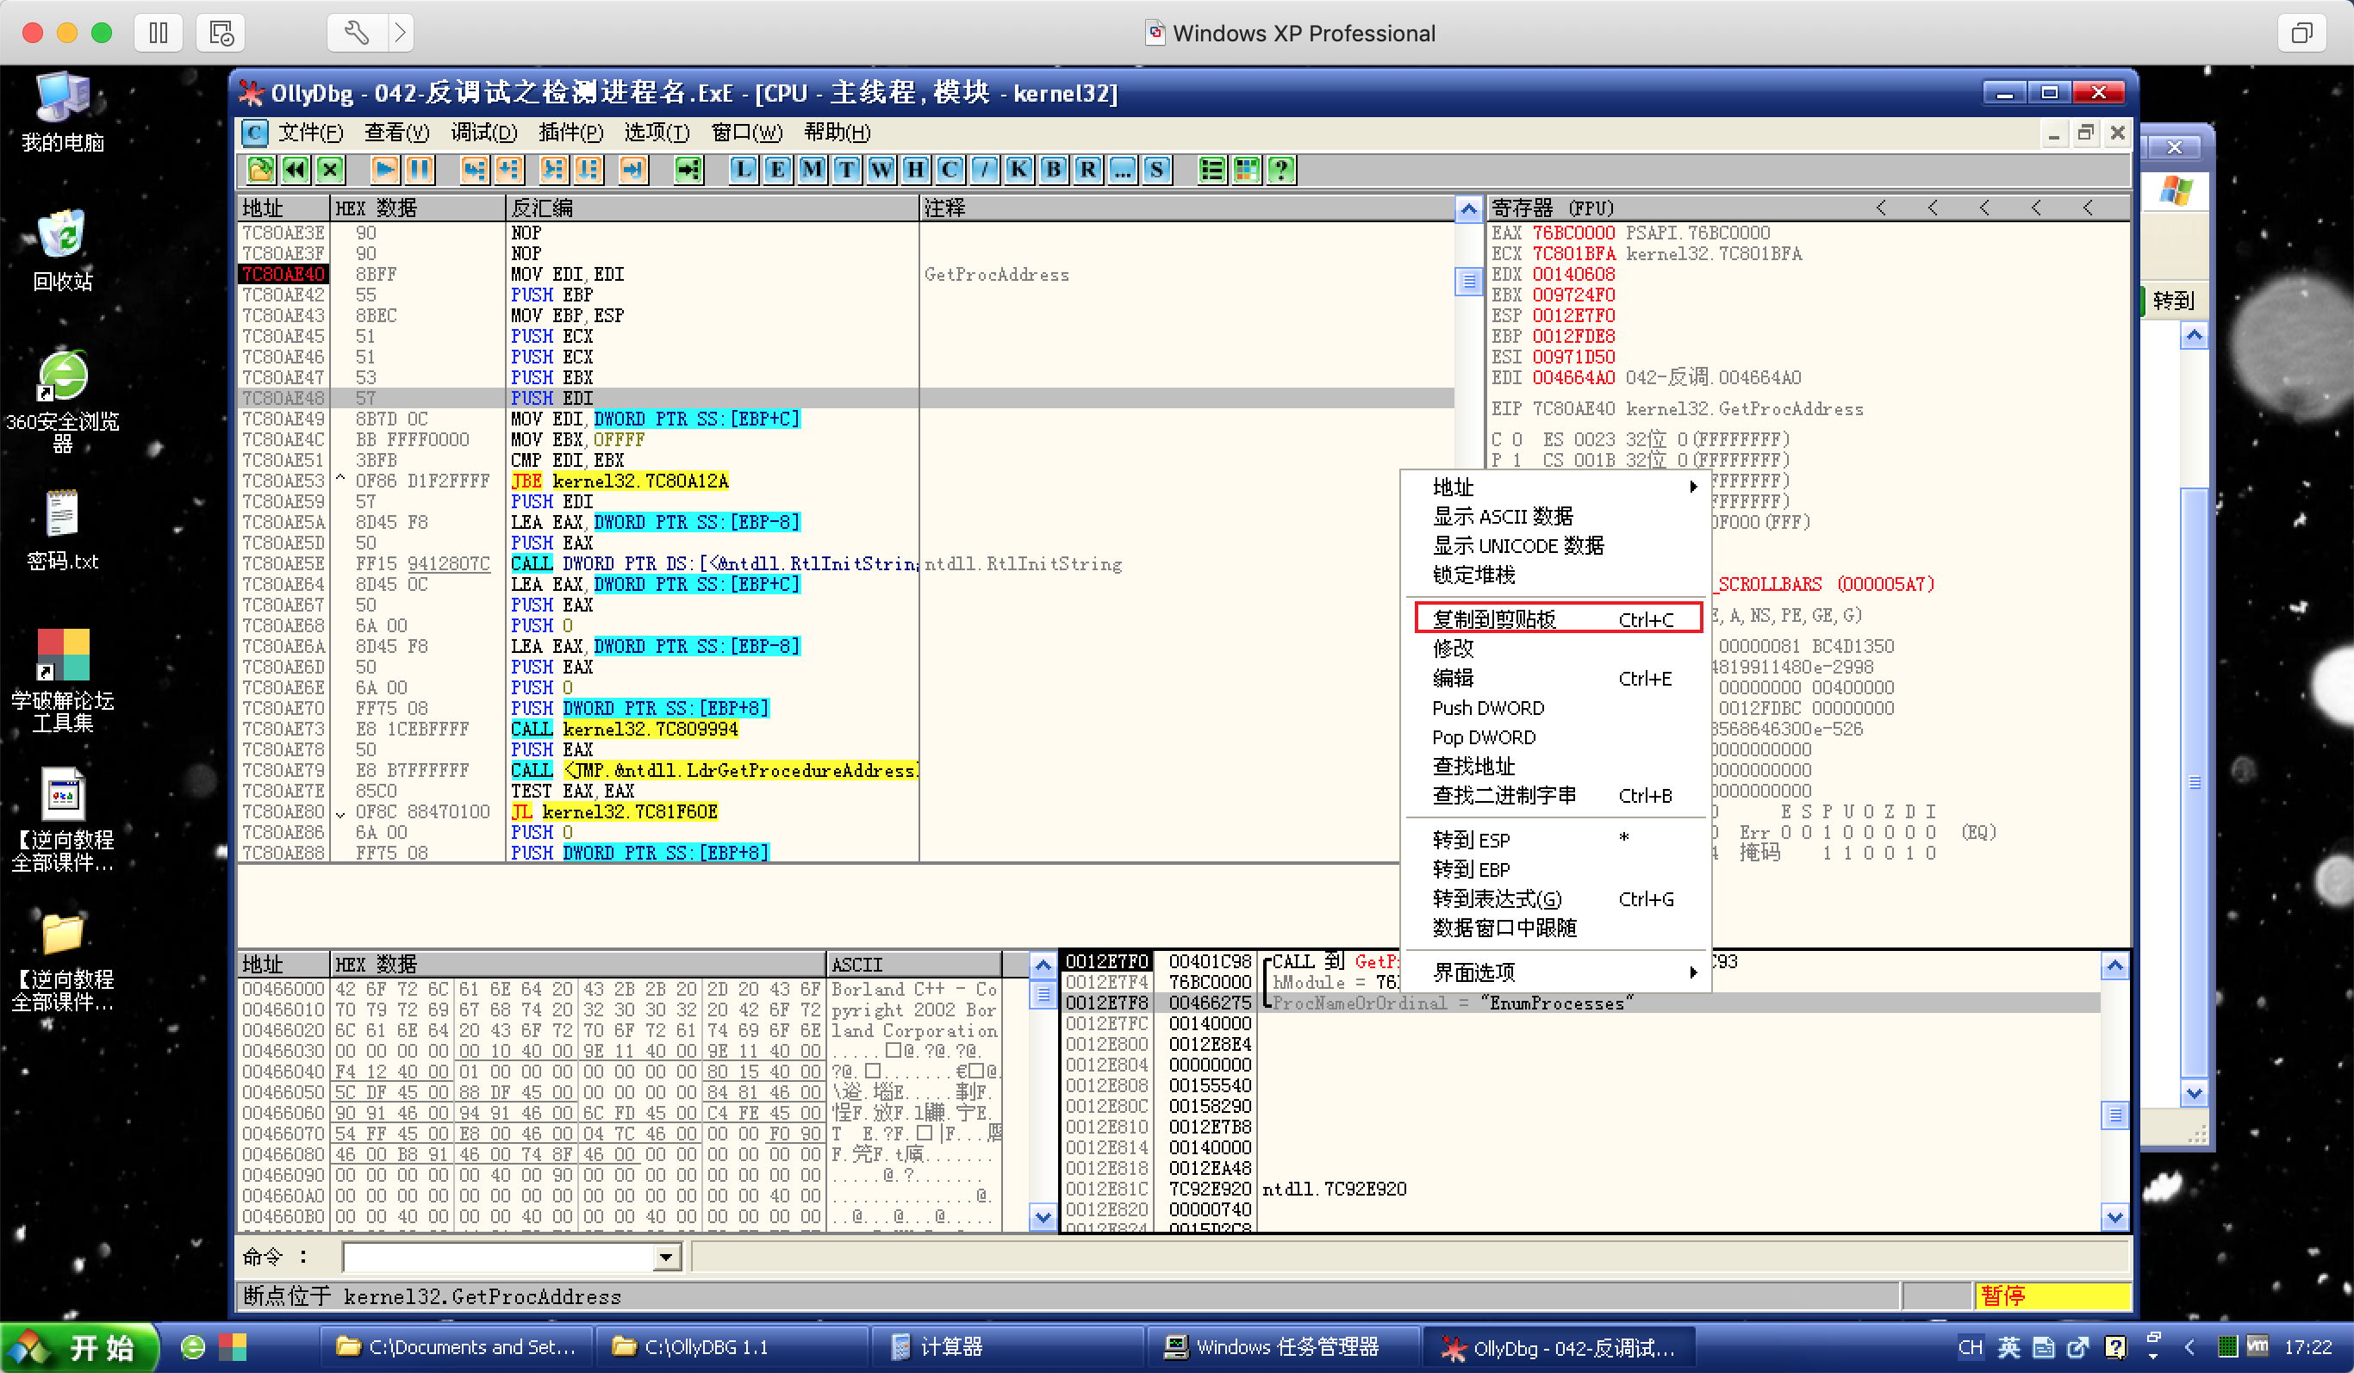
Task: Click the green Open file toolbar icon
Action: [x=260, y=169]
